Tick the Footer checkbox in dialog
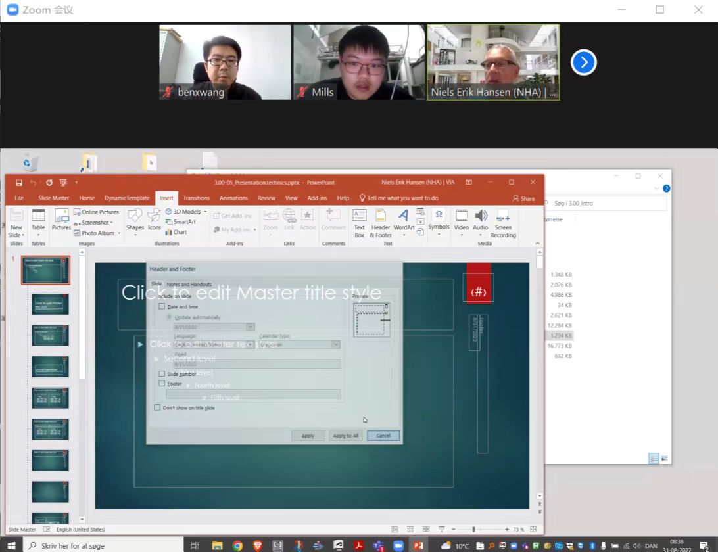 (162, 384)
